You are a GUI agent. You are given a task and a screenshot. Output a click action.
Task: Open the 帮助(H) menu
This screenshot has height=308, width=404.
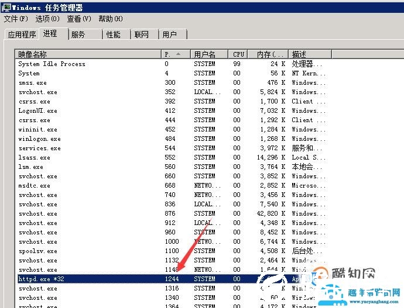[x=111, y=19]
